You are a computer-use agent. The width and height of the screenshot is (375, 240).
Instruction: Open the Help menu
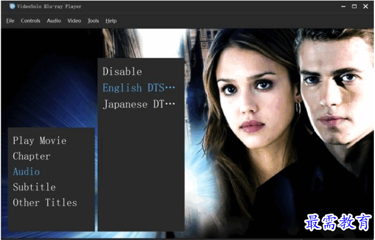click(111, 21)
